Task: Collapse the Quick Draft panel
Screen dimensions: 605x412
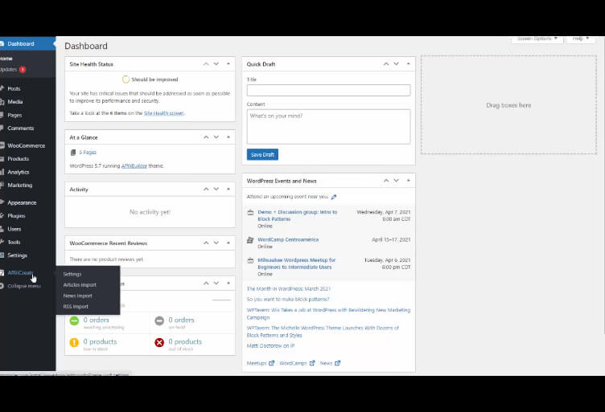Action: [409, 64]
